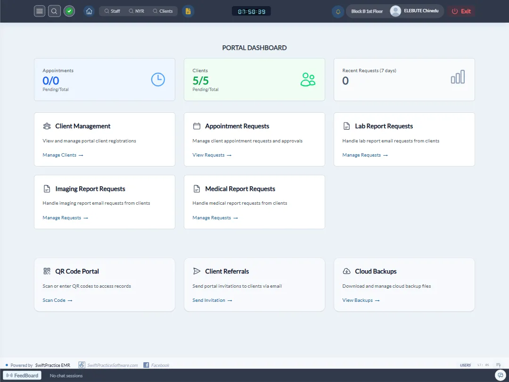This screenshot has width=509, height=382.
Task: Open the notifications bell
Action: click(x=338, y=11)
